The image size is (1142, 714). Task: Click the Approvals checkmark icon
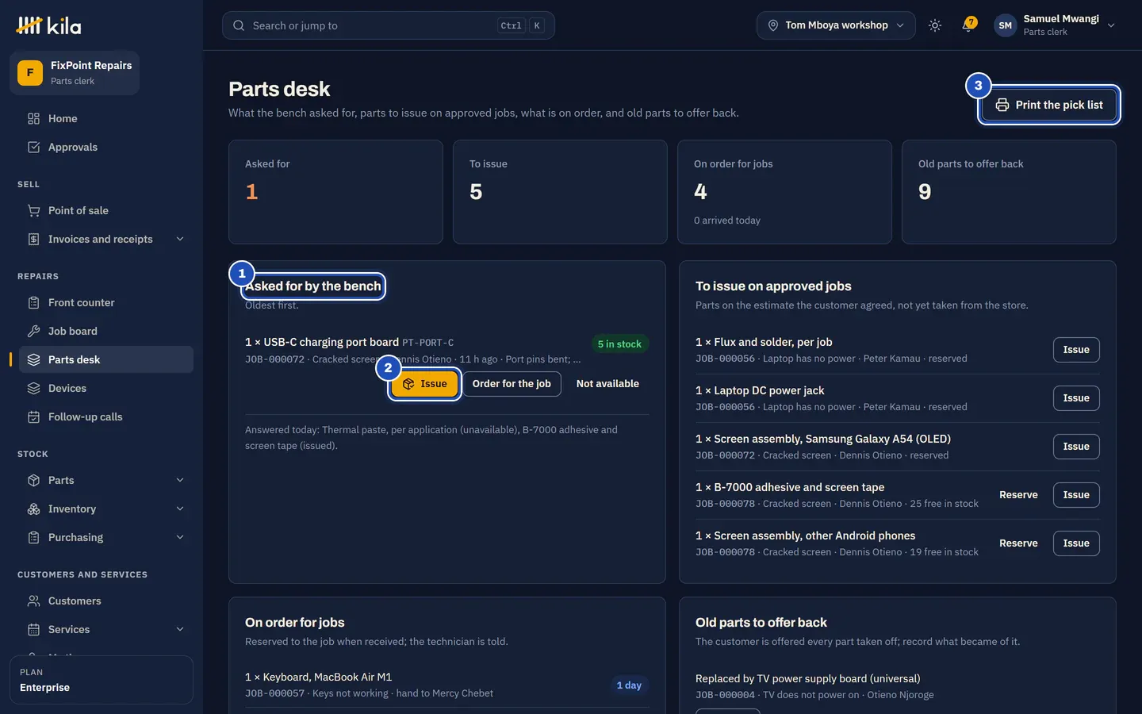click(x=33, y=147)
